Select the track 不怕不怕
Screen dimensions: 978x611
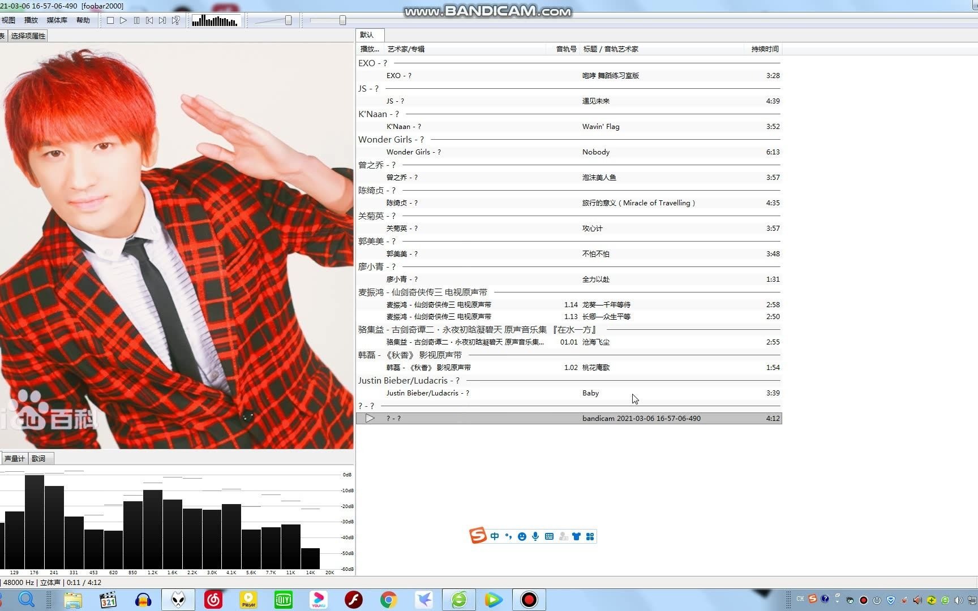tap(569, 254)
